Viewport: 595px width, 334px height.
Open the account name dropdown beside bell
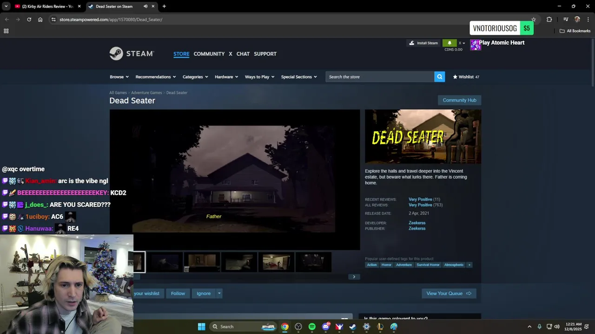click(462, 43)
